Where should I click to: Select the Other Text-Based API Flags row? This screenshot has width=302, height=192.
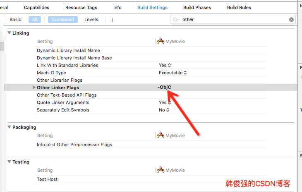tap(151, 95)
